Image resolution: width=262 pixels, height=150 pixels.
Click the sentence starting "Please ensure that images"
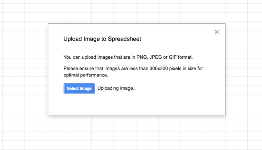133,69
